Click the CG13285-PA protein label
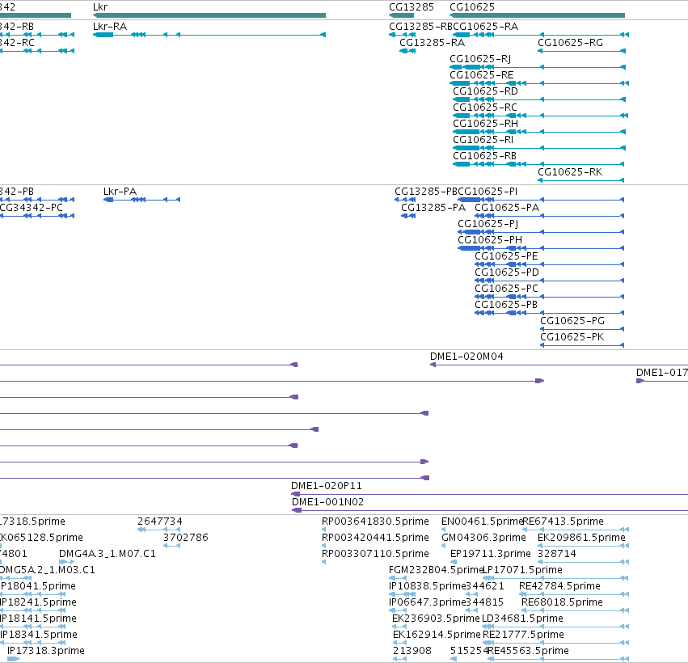The height and width of the screenshot is (663, 688). tap(433, 208)
